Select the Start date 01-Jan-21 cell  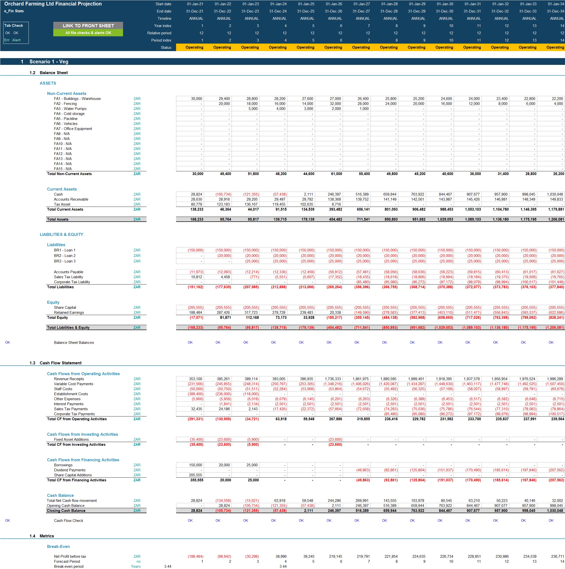(195, 4)
